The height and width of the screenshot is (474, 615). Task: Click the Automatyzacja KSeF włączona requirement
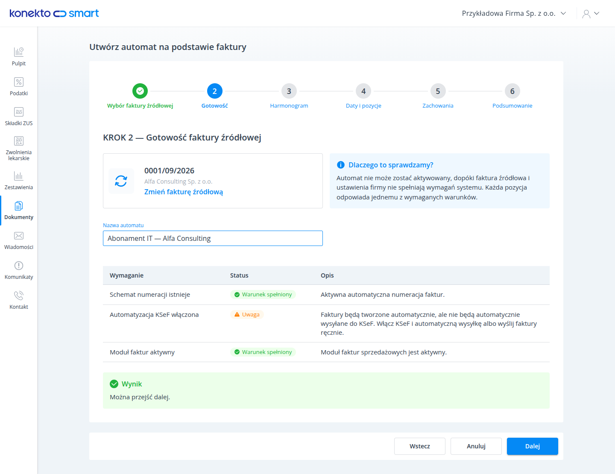[x=154, y=315]
